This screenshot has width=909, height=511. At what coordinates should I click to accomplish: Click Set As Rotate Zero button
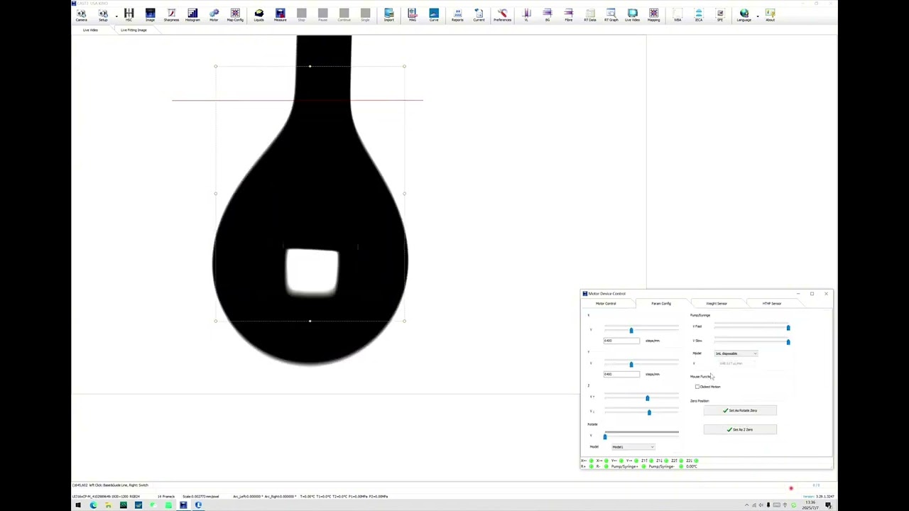pyautogui.click(x=740, y=410)
